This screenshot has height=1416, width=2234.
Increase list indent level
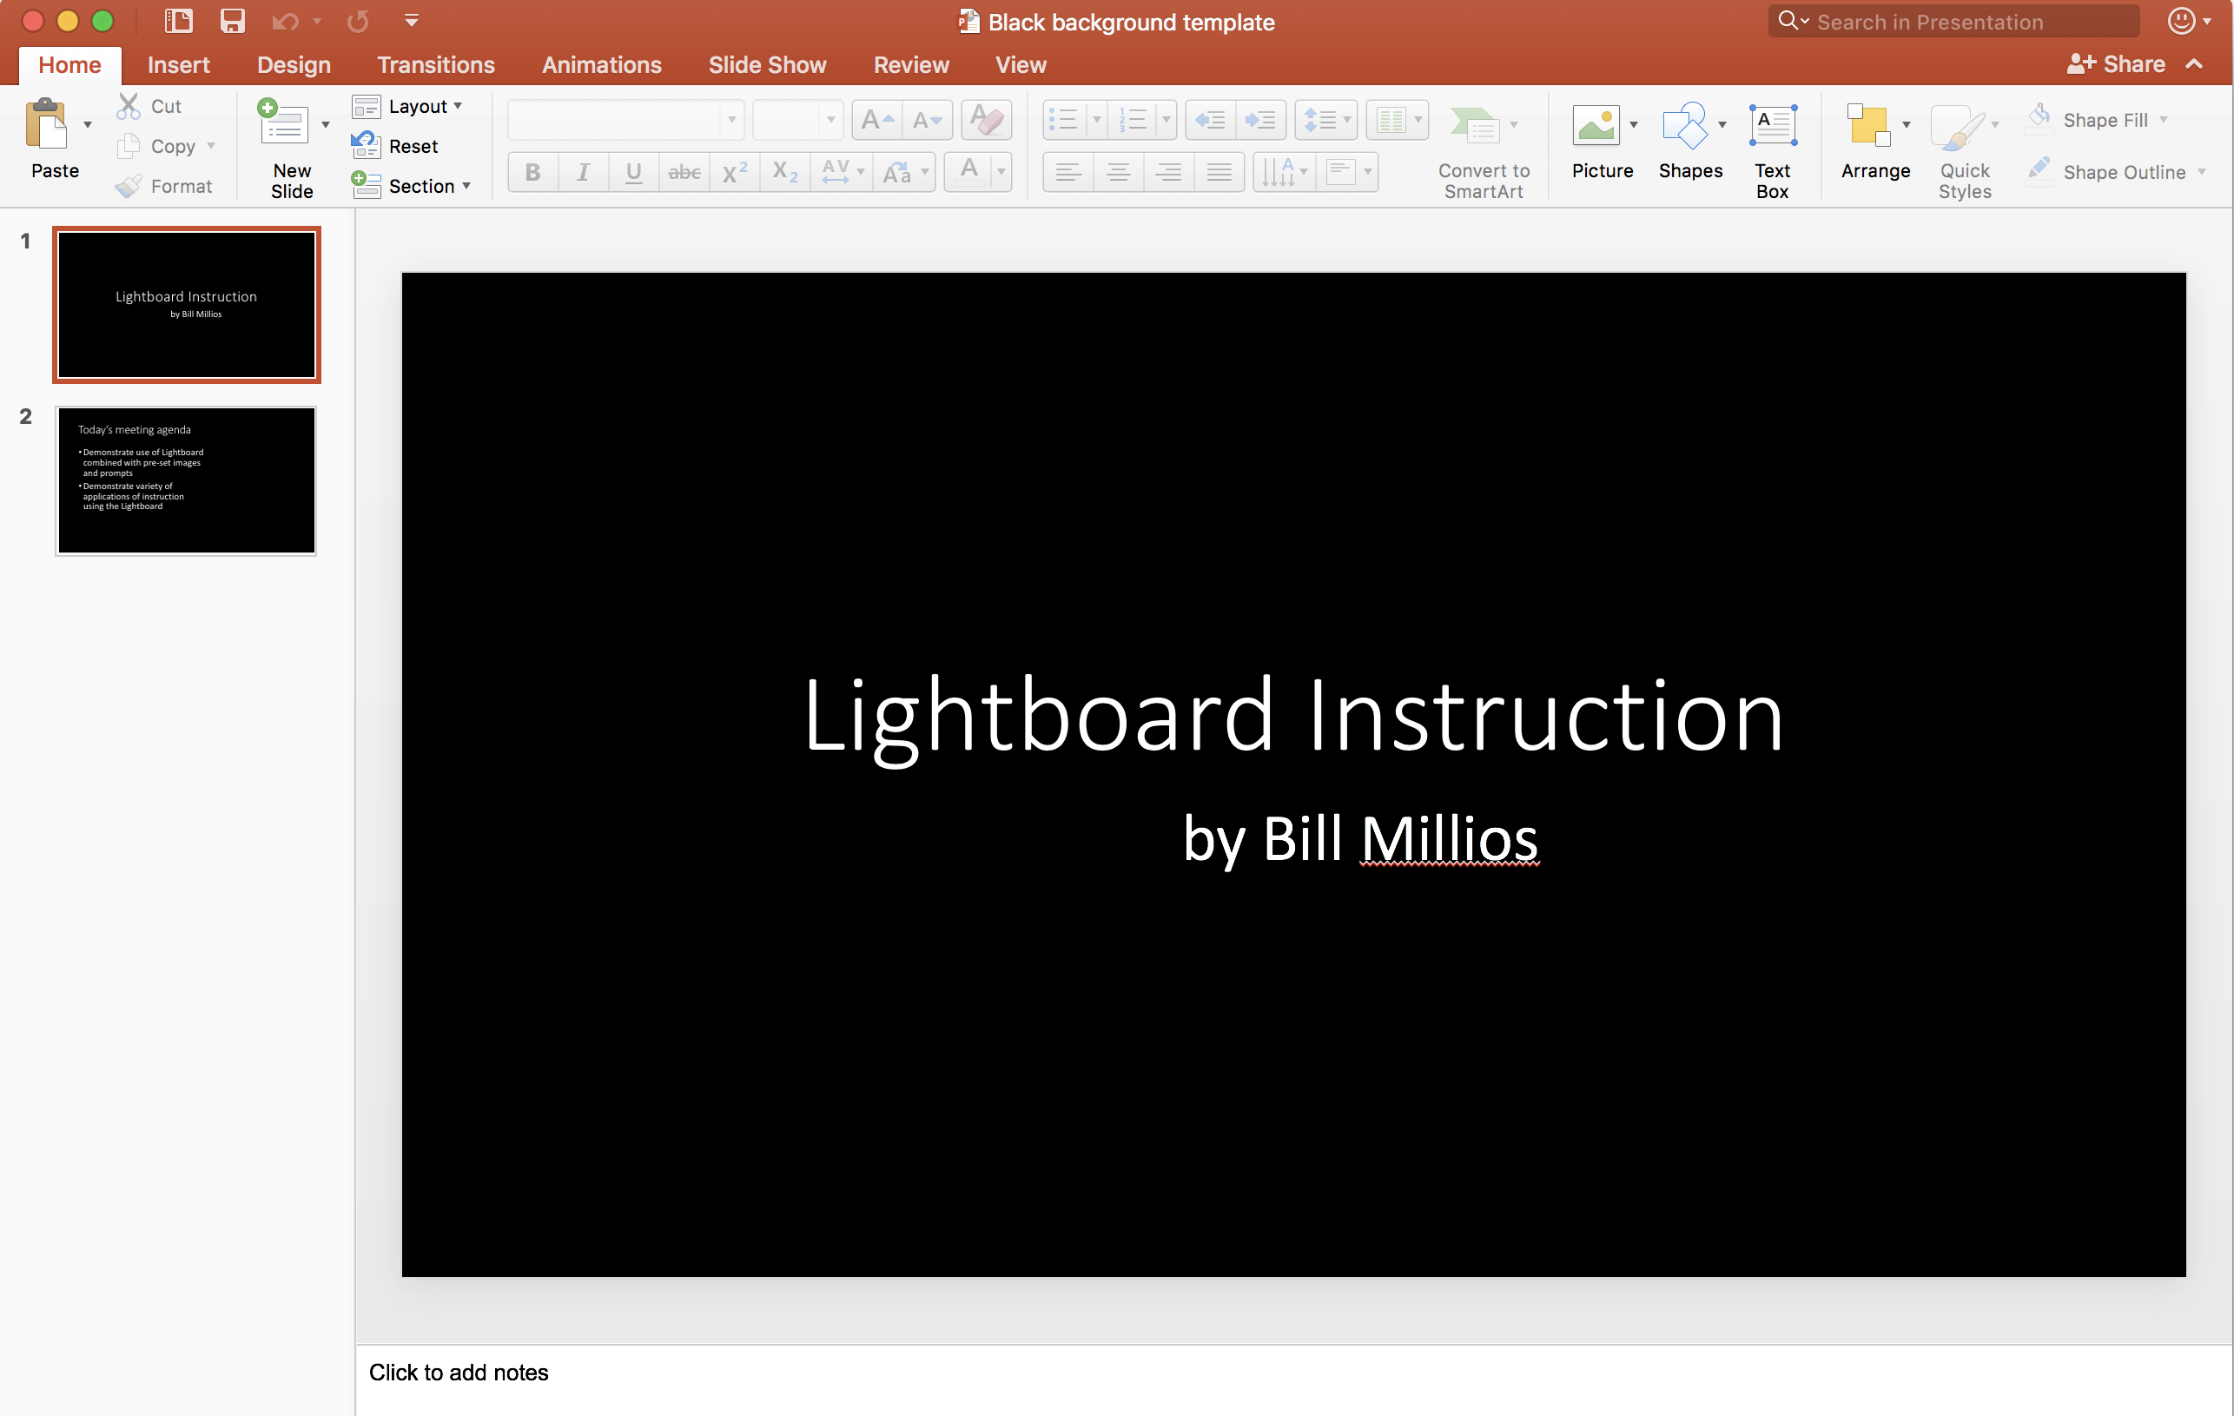coord(1261,120)
